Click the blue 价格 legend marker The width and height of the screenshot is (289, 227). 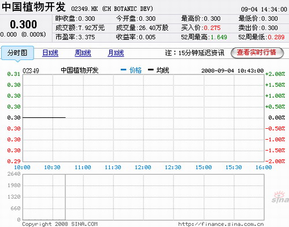(123, 69)
